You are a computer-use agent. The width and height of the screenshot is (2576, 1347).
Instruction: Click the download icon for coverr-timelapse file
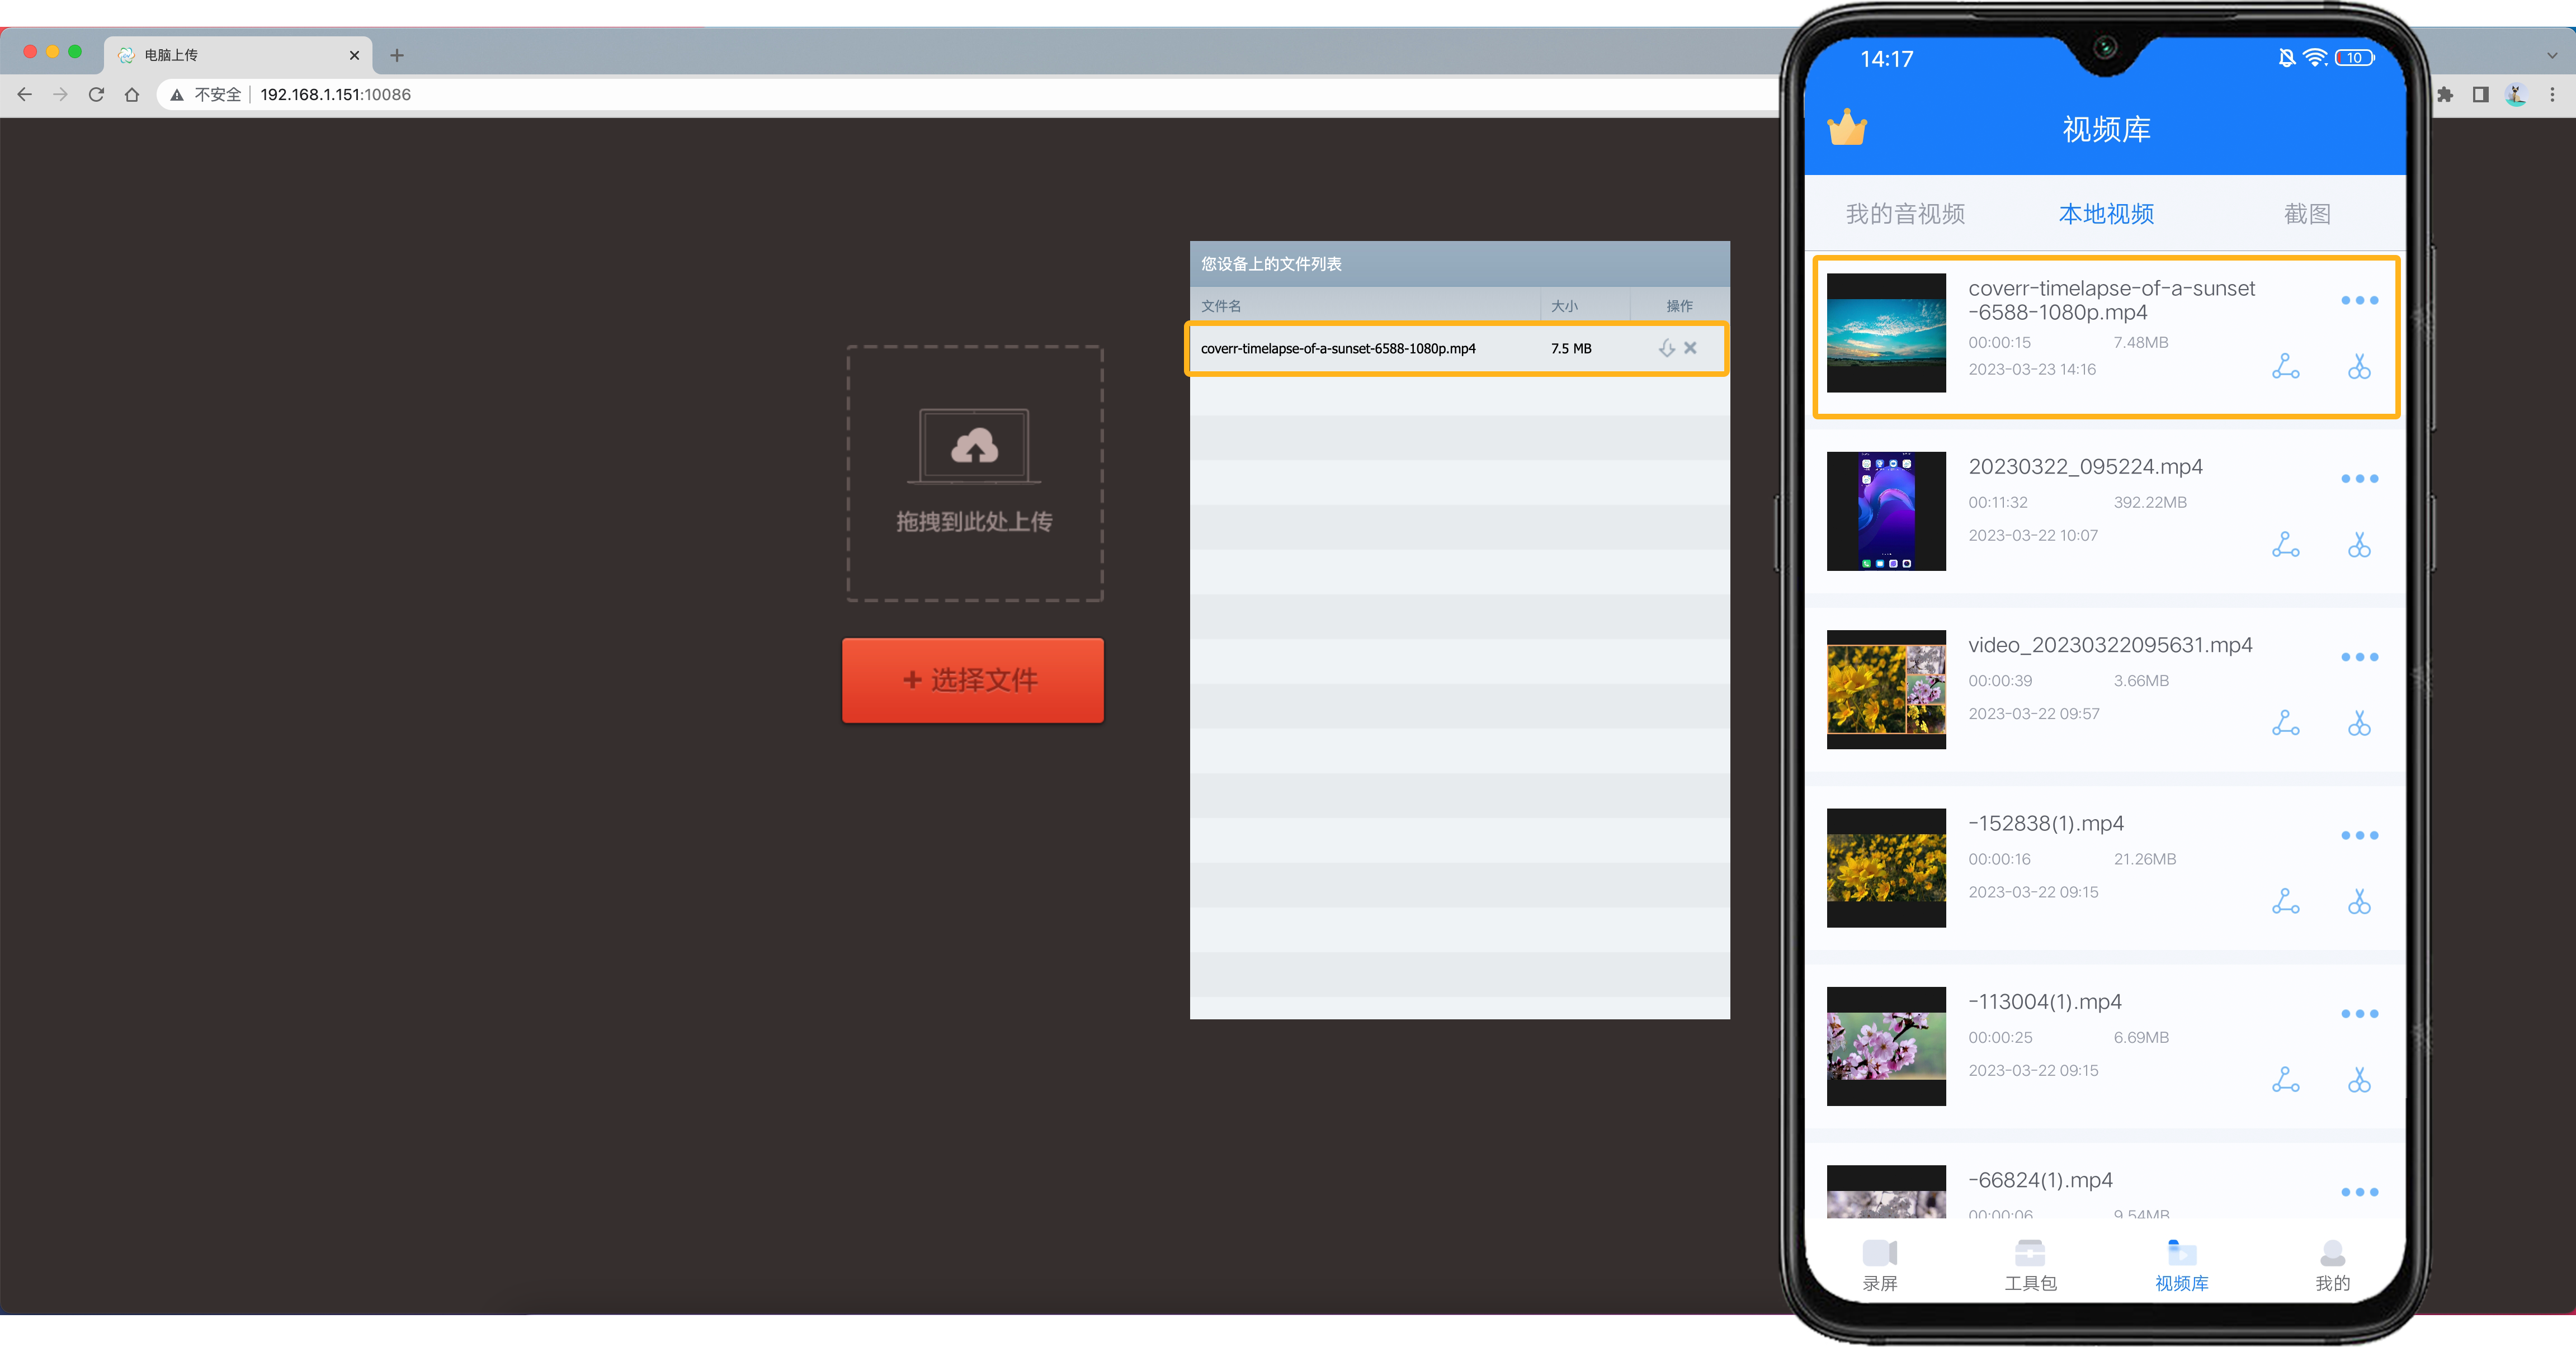coord(1666,348)
